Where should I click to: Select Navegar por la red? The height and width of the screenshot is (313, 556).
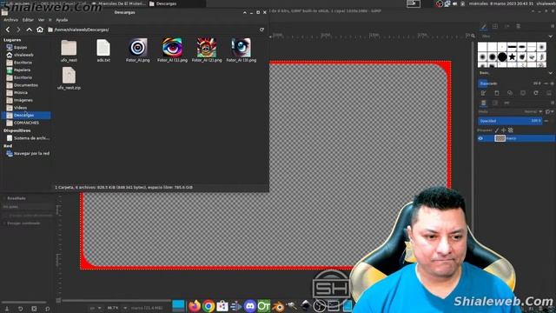tap(27, 153)
